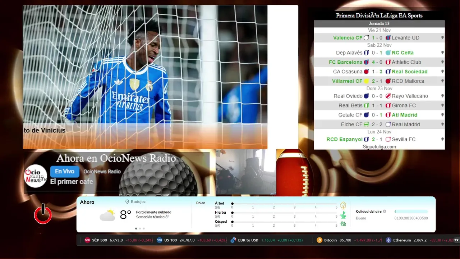Open the Atl Madrid team link

(x=405, y=115)
